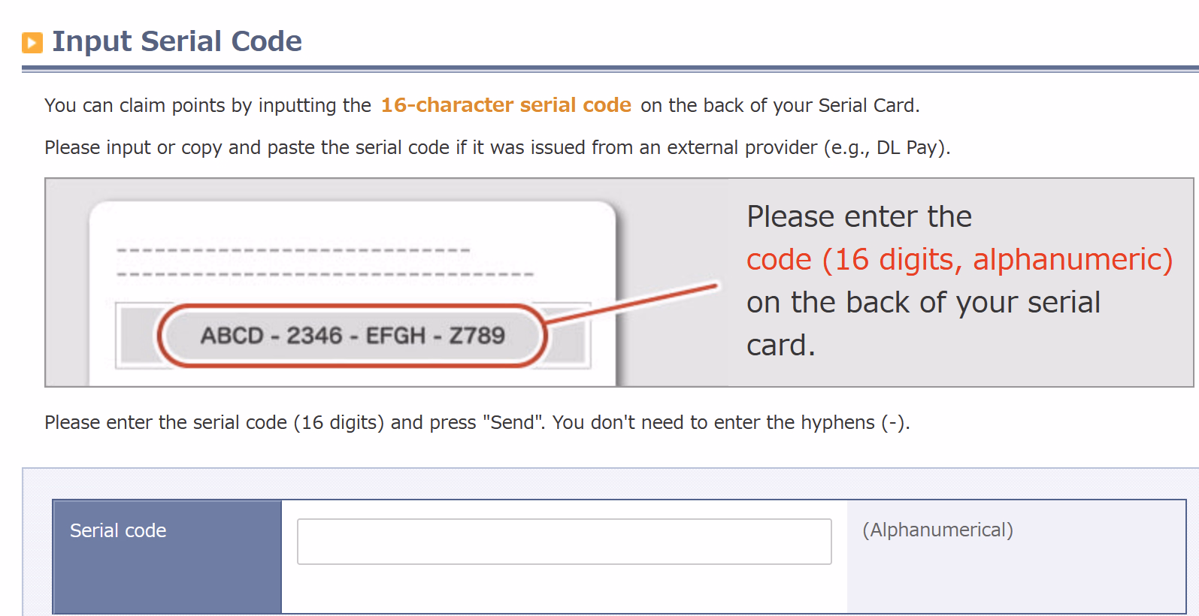Click the "You don't need to enter the hyphens" sentence
Screen dimensions: 1199x616
pyautogui.click(x=731, y=422)
